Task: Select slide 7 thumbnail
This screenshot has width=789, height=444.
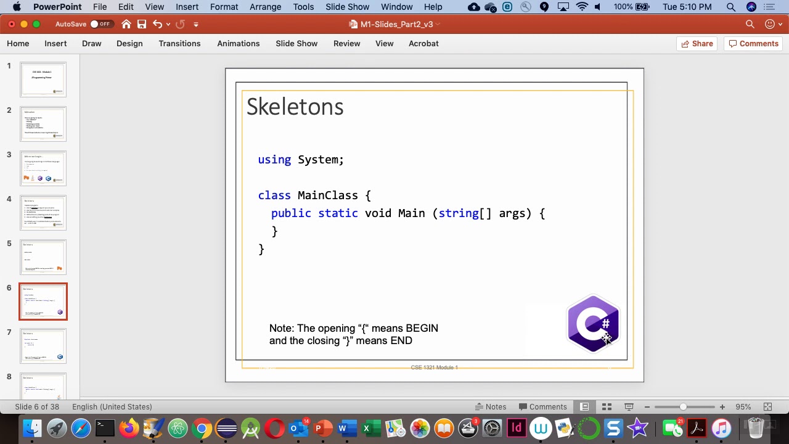Action: pos(43,346)
